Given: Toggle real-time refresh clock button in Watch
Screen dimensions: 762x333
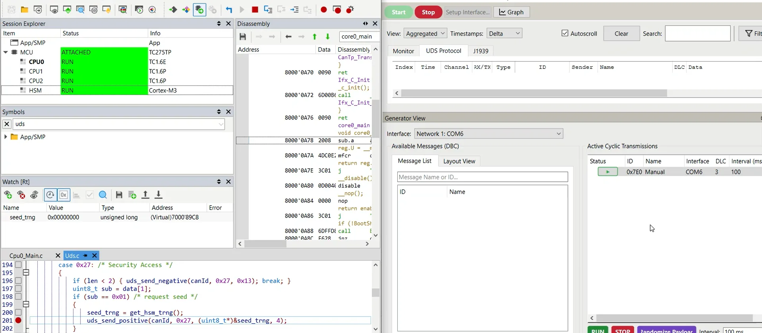Looking at the screenshot, I should coord(50,195).
